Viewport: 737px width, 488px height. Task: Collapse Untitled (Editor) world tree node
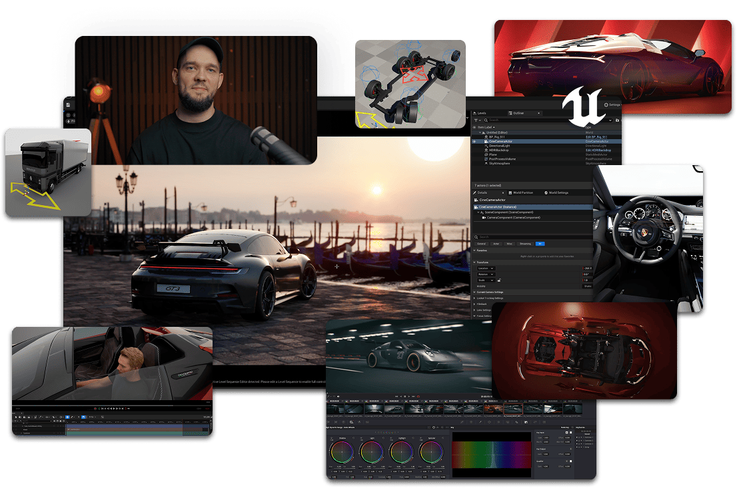[x=480, y=132]
